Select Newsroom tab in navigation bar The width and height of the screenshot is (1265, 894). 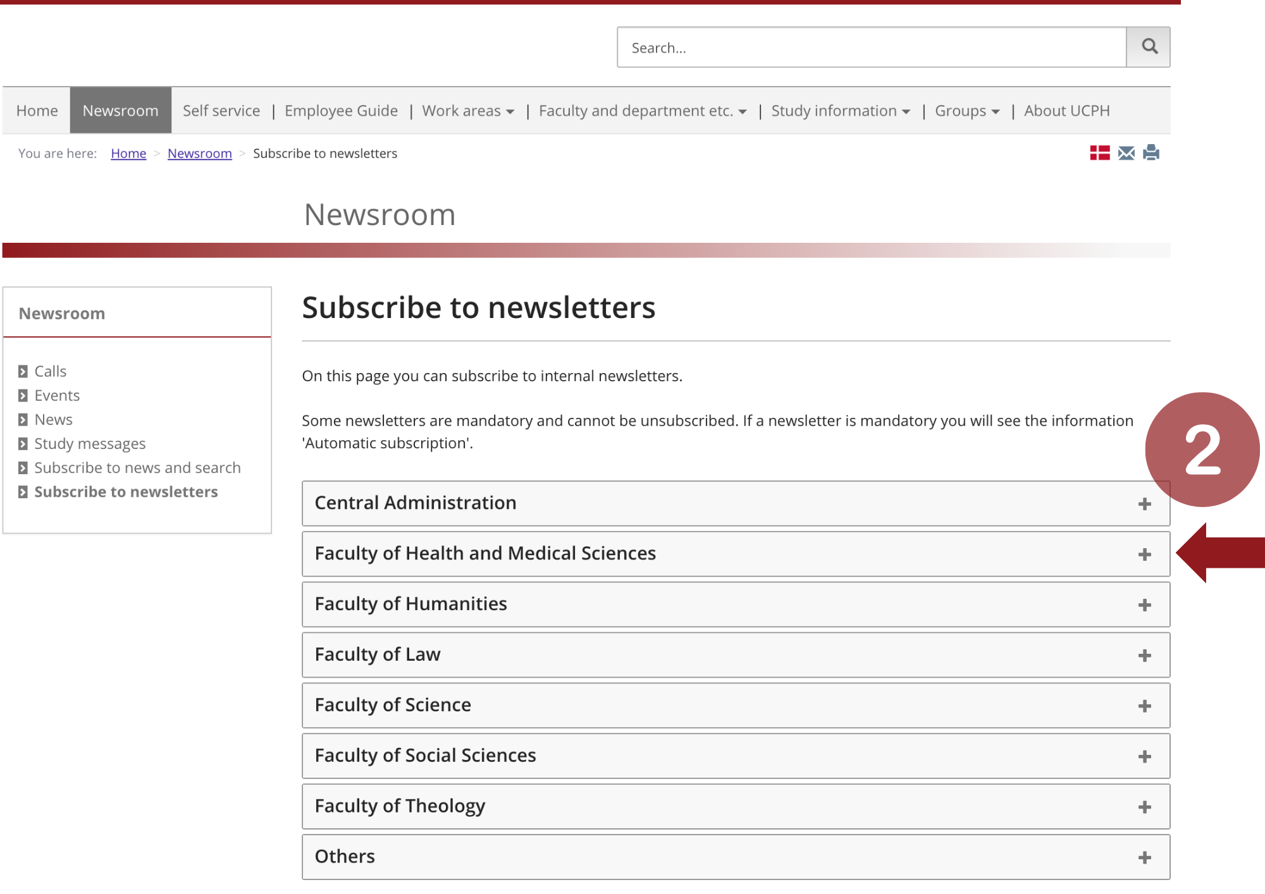point(120,111)
